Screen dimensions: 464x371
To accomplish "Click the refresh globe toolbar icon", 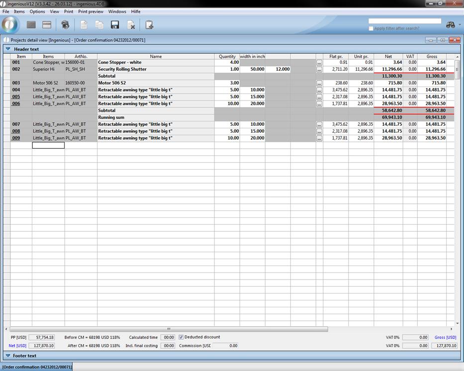I will (65, 25).
